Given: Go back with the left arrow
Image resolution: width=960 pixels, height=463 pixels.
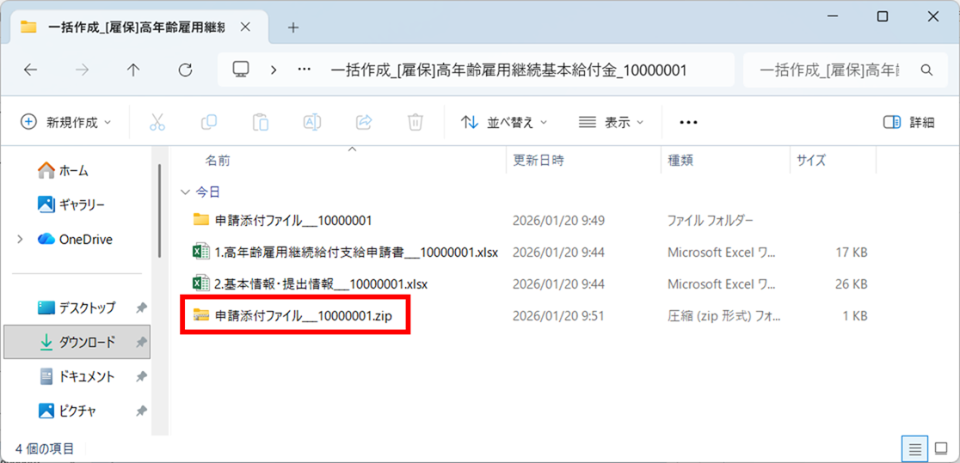Looking at the screenshot, I should point(31,70).
